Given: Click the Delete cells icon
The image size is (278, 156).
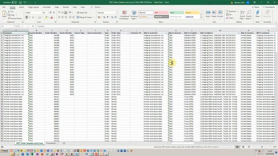Looking at the screenshot, I should pyautogui.click(x=214, y=13).
